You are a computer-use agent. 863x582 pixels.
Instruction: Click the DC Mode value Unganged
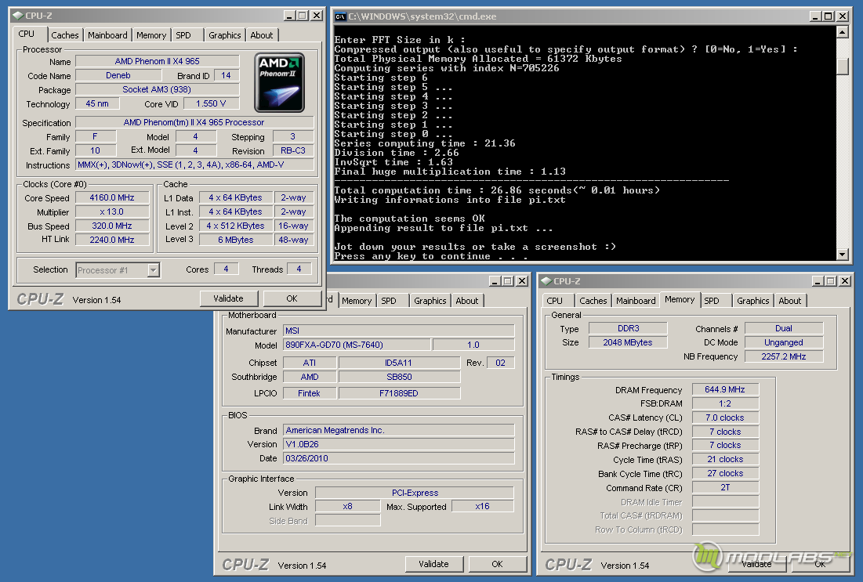coord(784,342)
